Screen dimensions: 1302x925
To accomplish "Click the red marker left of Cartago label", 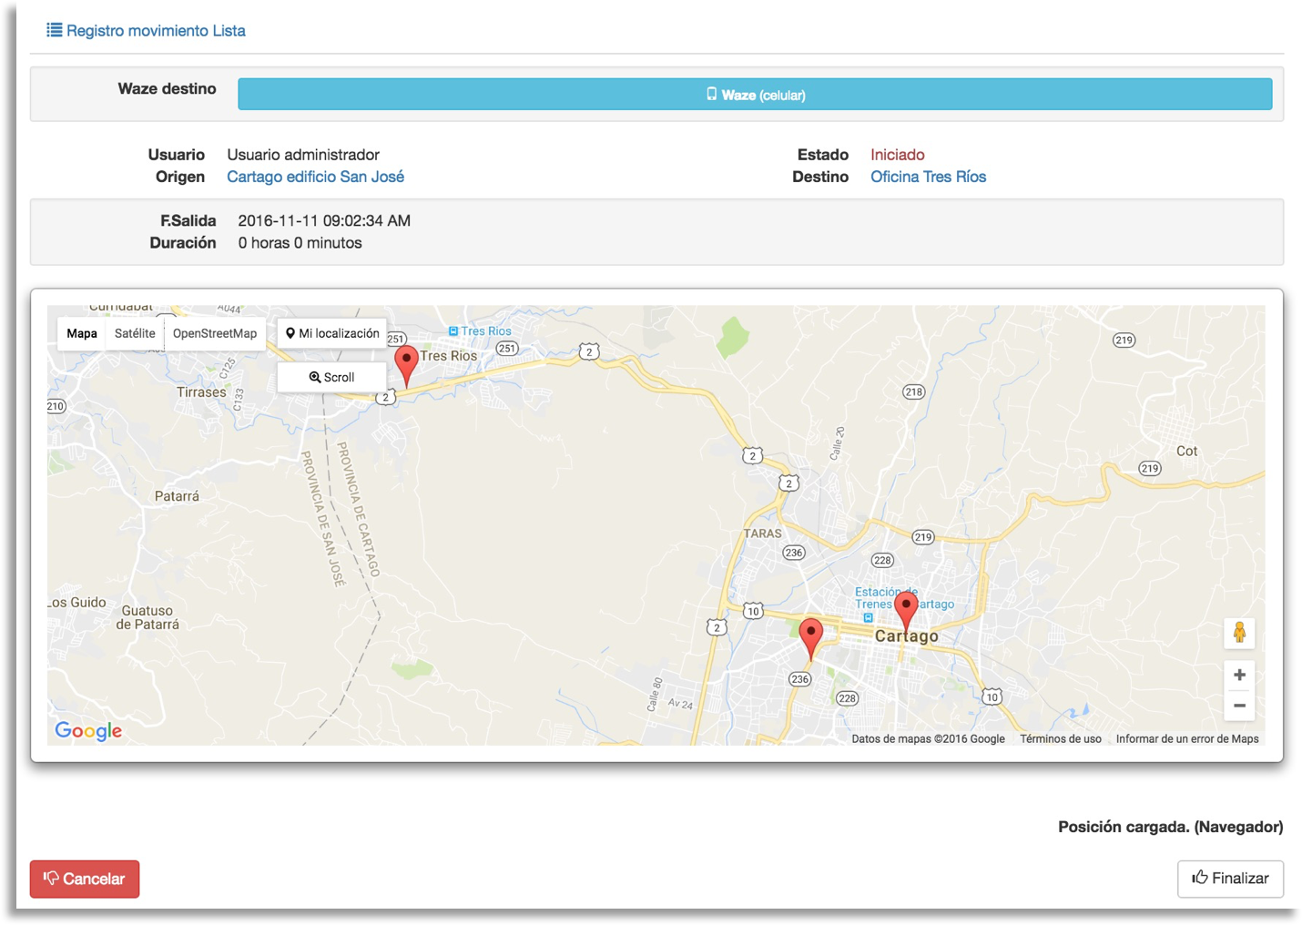I will [x=810, y=636].
